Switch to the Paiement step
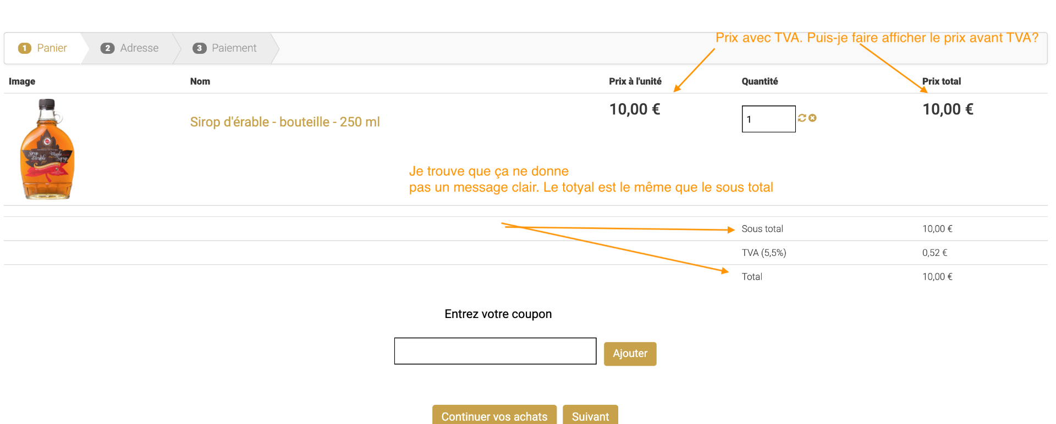 tap(234, 48)
